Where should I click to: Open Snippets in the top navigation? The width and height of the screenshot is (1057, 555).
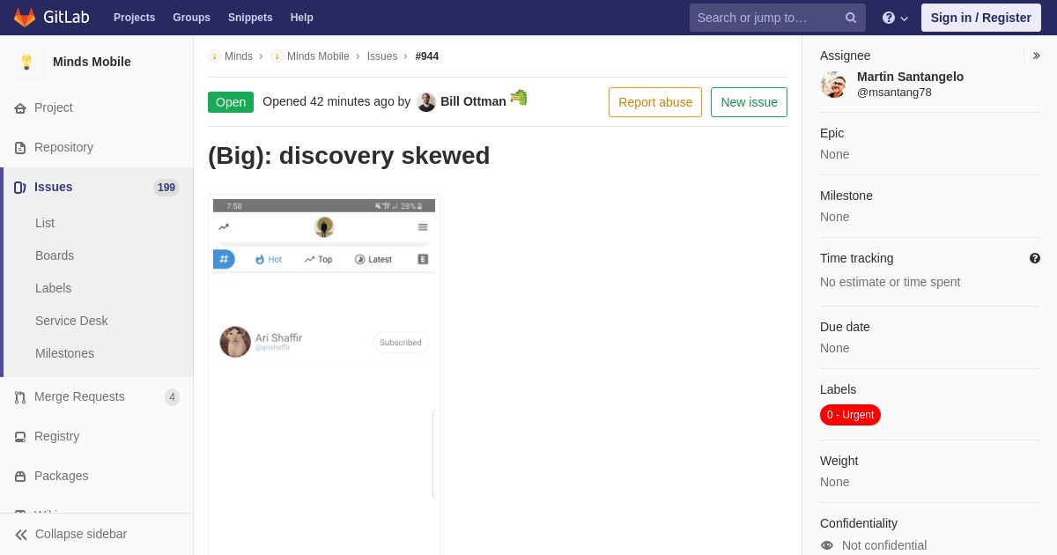(250, 18)
